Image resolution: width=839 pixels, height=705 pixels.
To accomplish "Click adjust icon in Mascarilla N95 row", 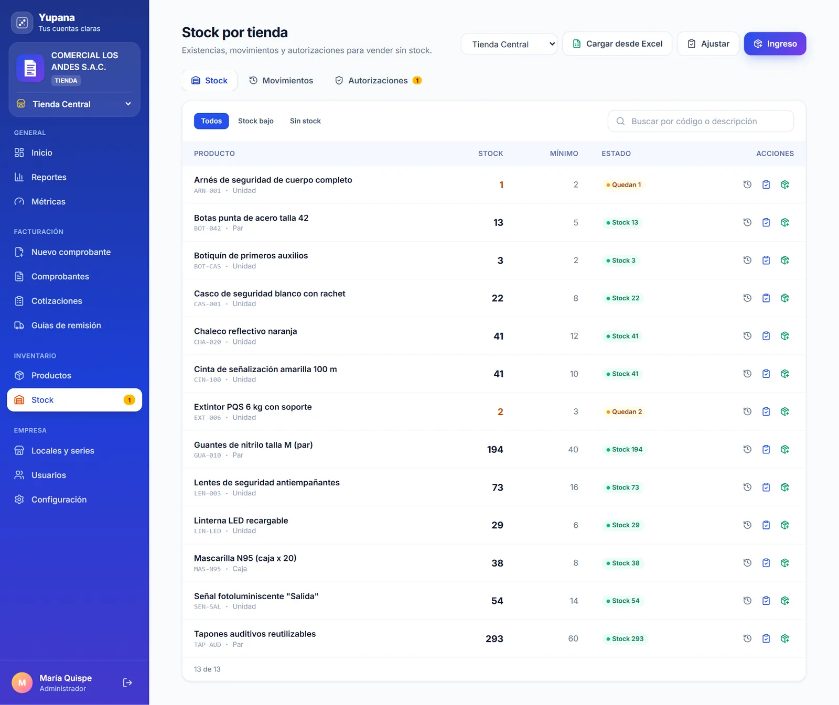I will click(766, 563).
